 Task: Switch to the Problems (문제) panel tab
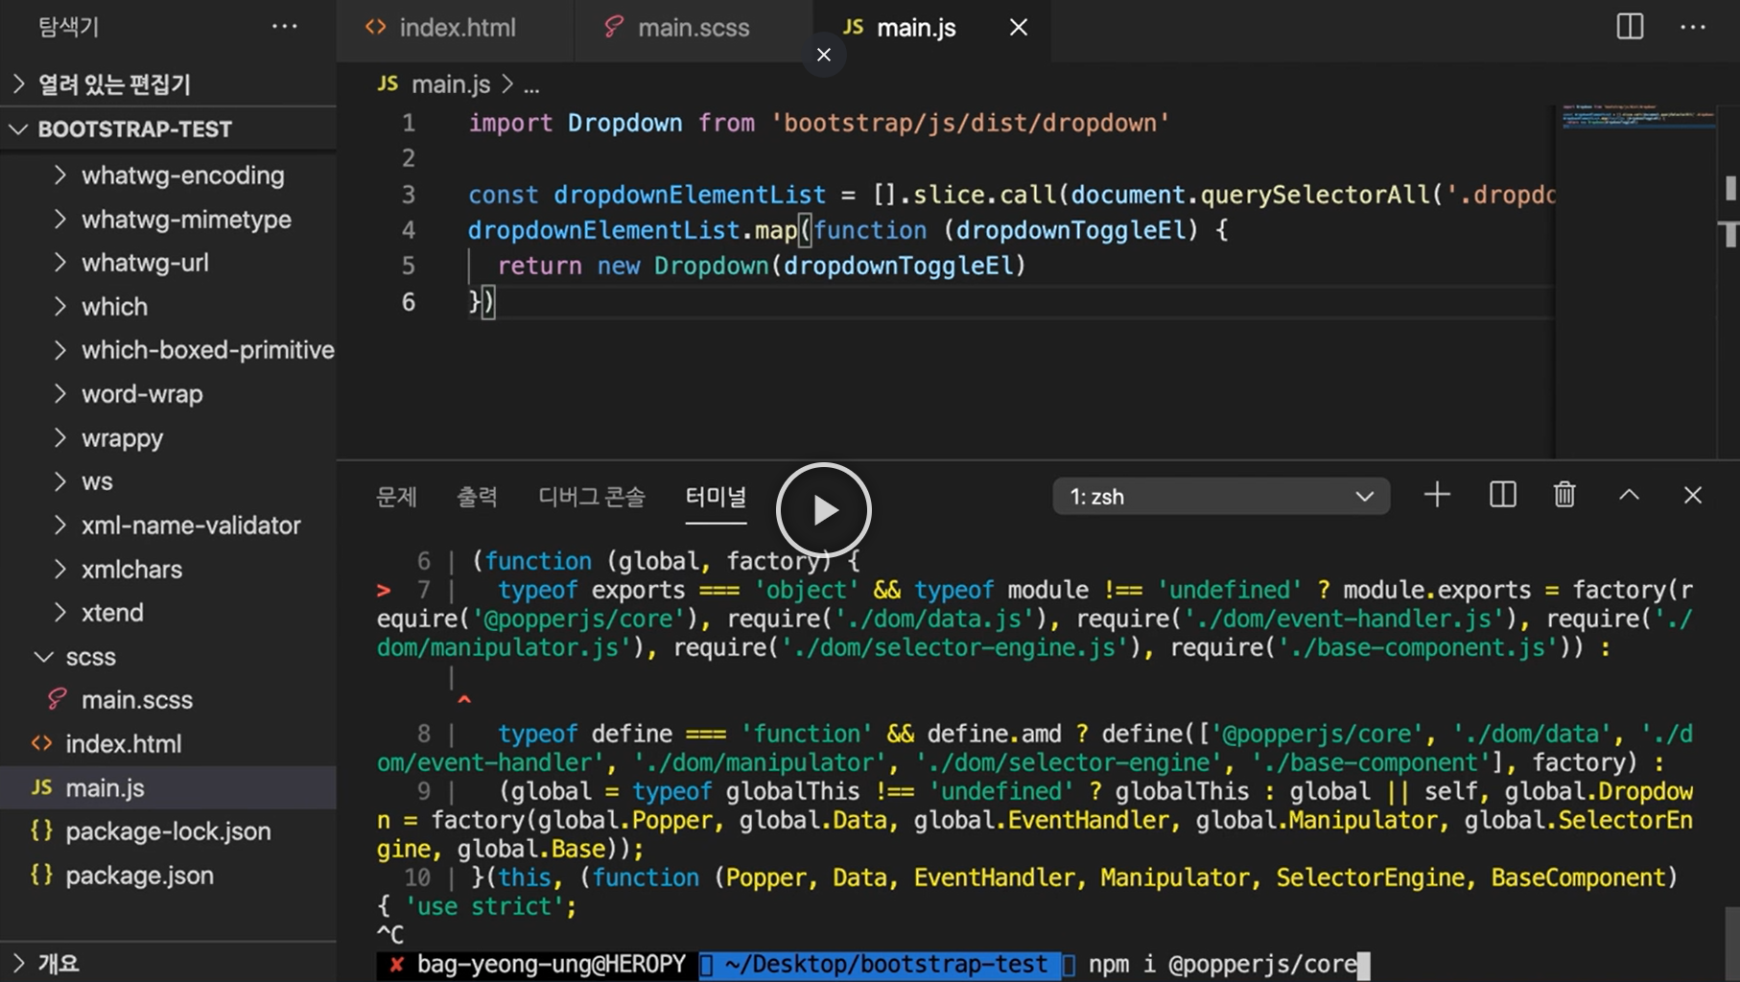pos(396,497)
